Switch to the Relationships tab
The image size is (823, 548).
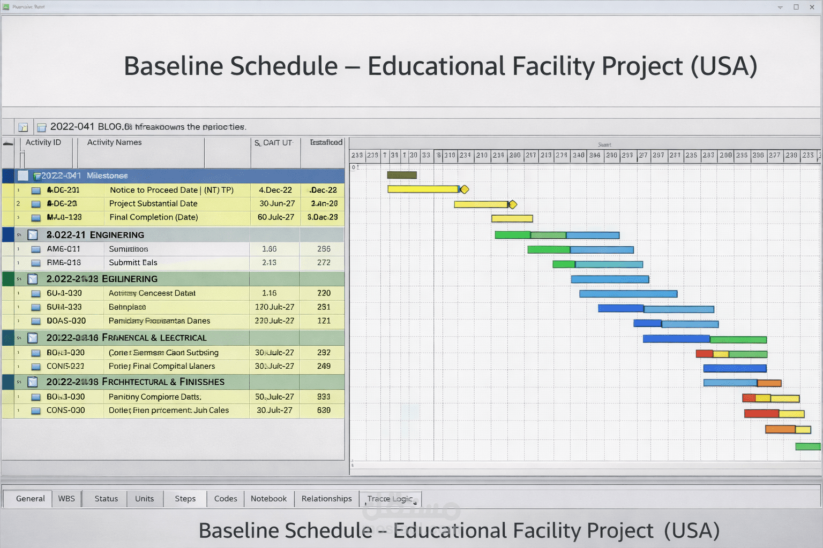(326, 498)
